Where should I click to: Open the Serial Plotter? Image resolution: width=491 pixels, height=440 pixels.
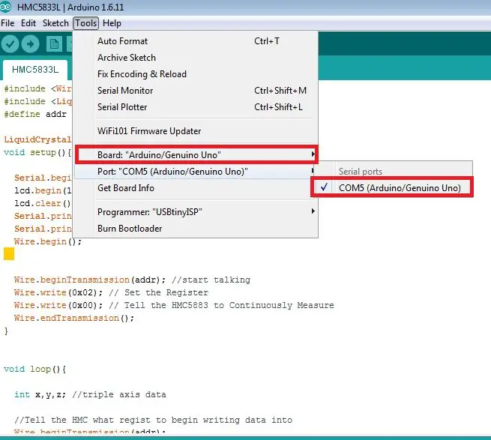point(196,107)
